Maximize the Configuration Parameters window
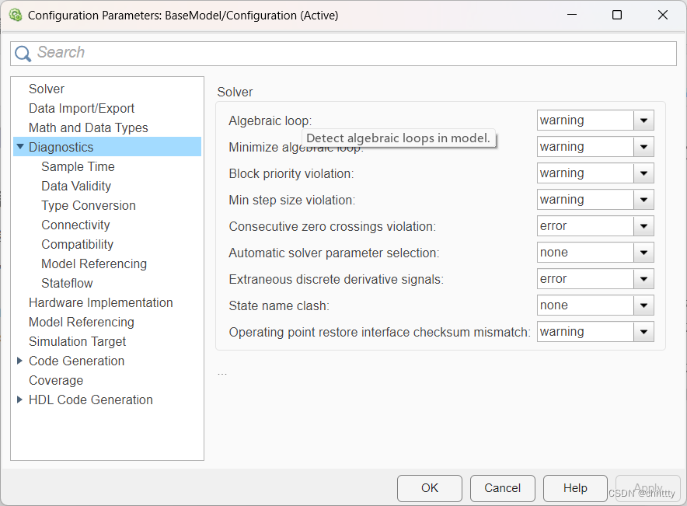This screenshot has width=687, height=506. click(x=617, y=15)
